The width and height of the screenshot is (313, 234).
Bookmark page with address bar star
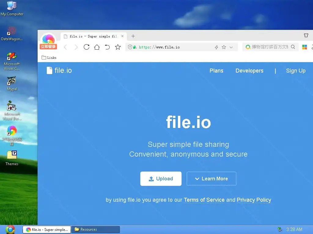coord(224,47)
